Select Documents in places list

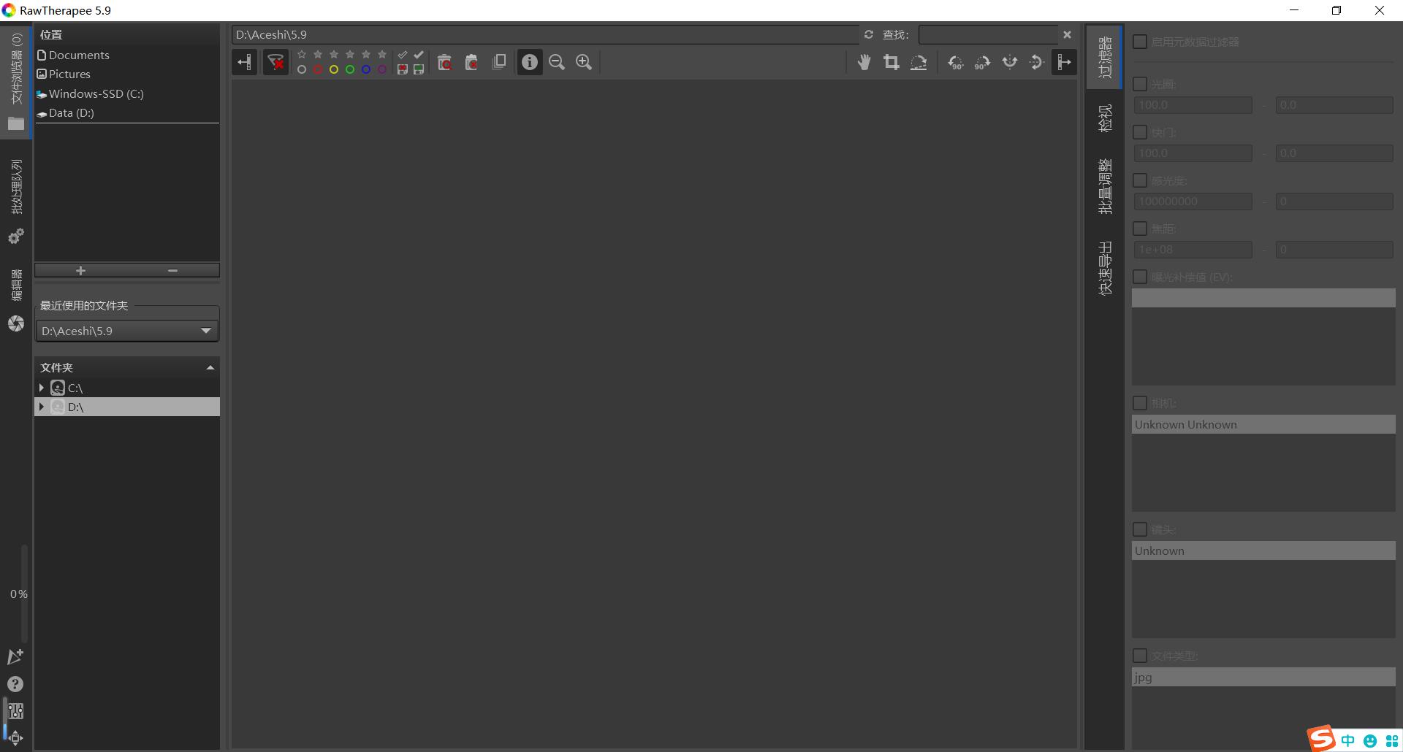tap(127, 55)
